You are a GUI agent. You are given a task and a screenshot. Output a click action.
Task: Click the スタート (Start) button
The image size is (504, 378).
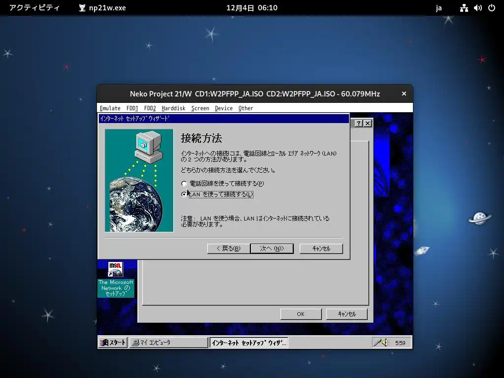pos(113,343)
